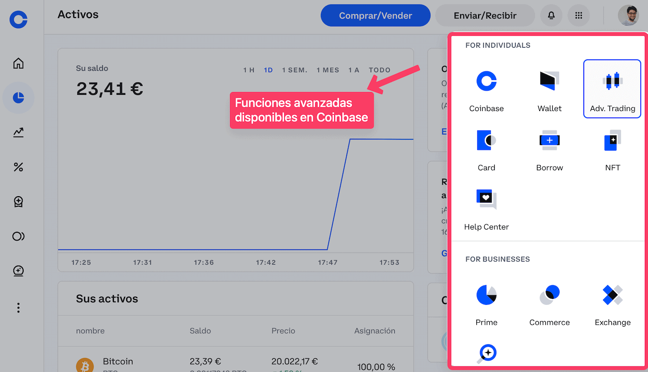Click the sparkle circle sidebar icon

click(18, 271)
